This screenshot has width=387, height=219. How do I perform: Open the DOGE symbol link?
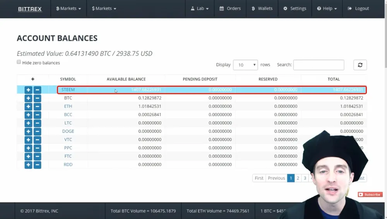point(68,131)
